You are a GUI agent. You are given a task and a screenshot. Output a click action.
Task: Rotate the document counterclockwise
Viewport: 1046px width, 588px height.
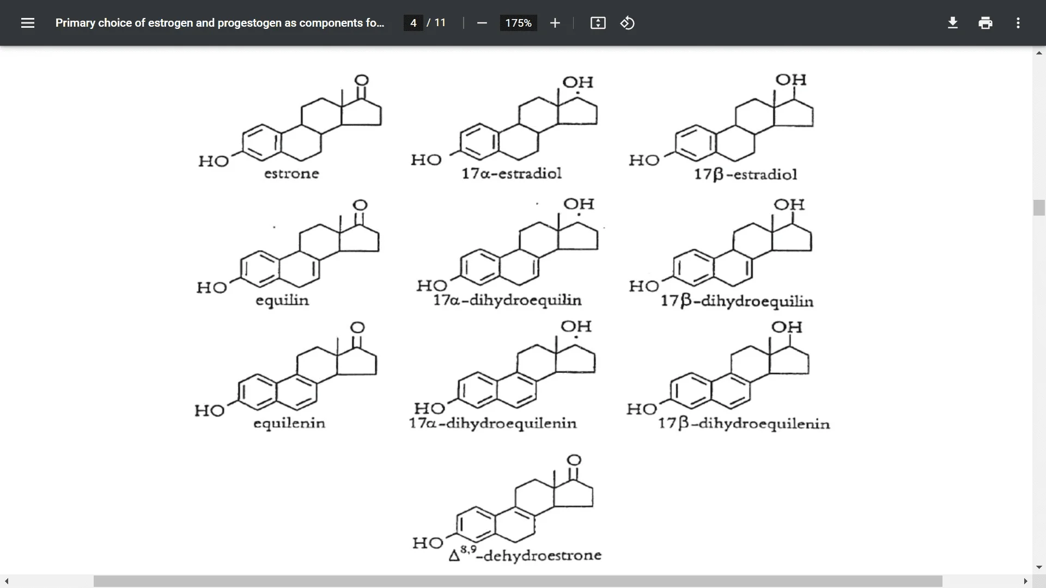(627, 23)
